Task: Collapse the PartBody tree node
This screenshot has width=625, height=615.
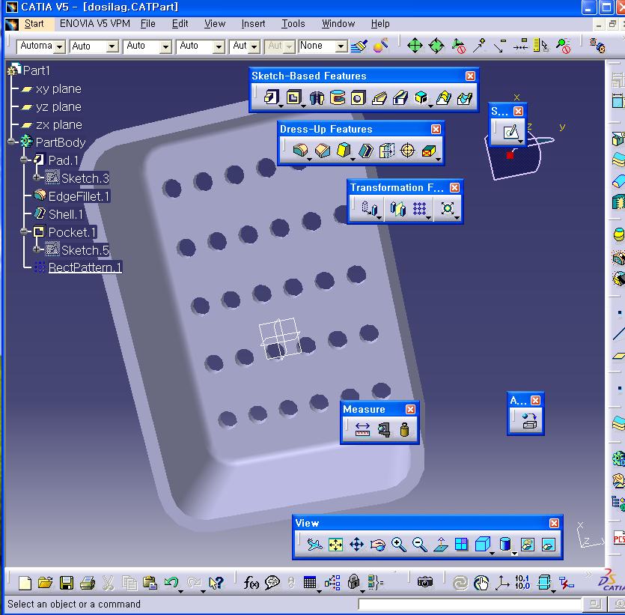Action: [x=12, y=142]
